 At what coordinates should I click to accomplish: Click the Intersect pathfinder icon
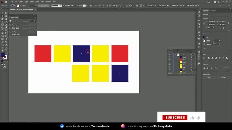pos(212,68)
